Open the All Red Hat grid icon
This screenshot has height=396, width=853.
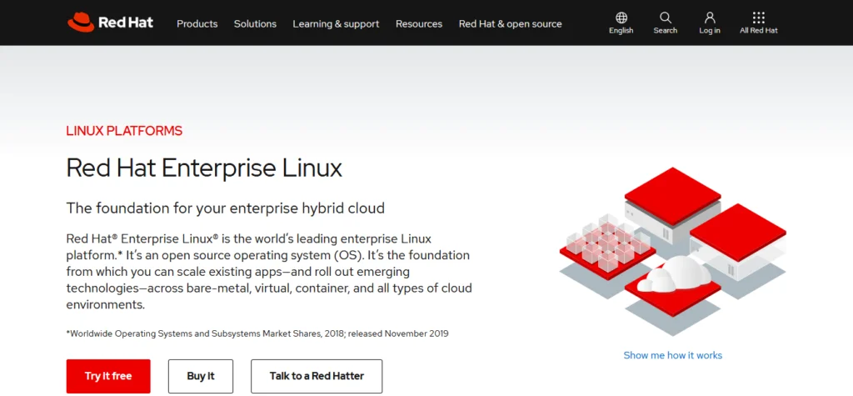[758, 18]
